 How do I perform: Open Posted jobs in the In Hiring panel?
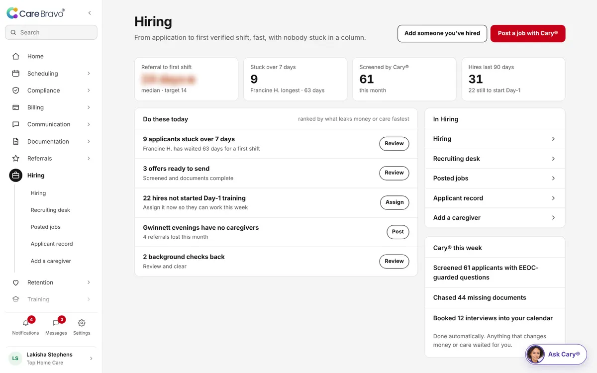point(495,178)
